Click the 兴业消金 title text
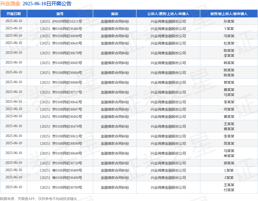Screen dimensions: 258x201 pyautogui.click(x=10, y=4)
